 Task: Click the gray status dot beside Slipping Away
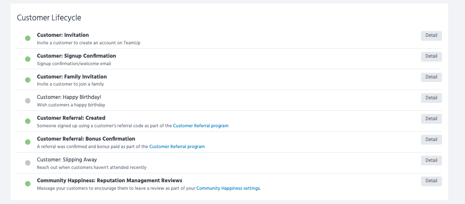pyautogui.click(x=28, y=163)
